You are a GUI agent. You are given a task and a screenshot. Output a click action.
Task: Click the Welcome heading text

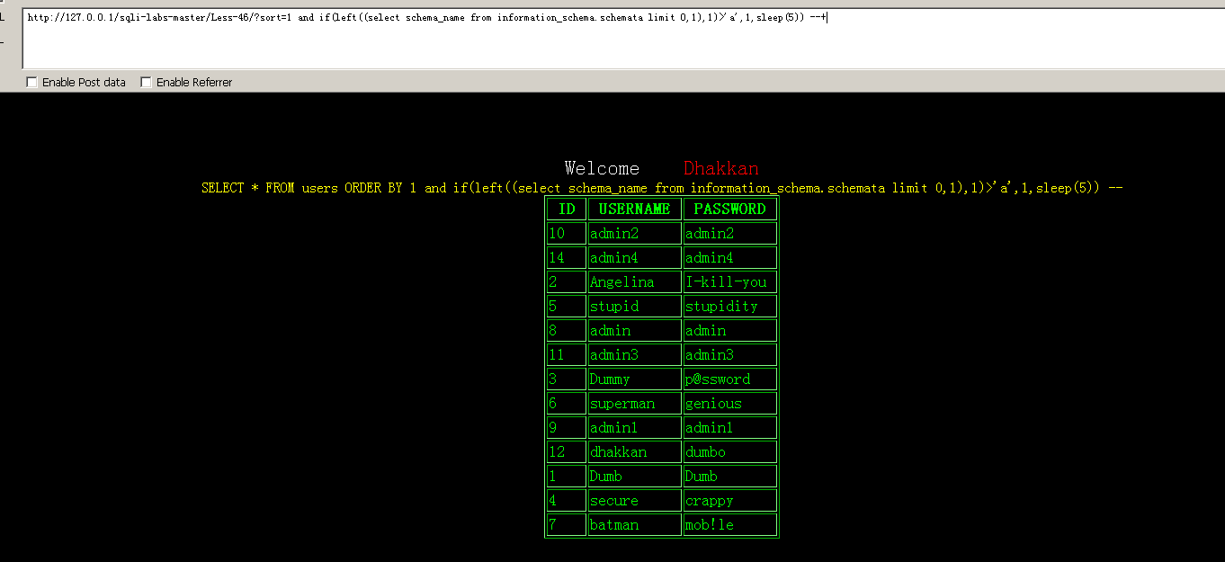pos(602,168)
